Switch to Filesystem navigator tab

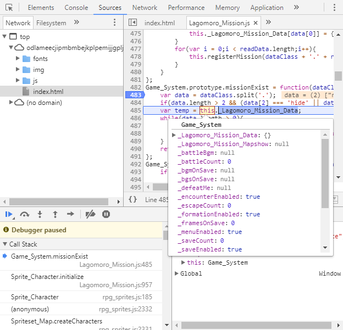point(51,23)
